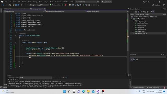The height and width of the screenshot is (94, 167).
Task: Click Select Repository button
Action: click(154, 87)
